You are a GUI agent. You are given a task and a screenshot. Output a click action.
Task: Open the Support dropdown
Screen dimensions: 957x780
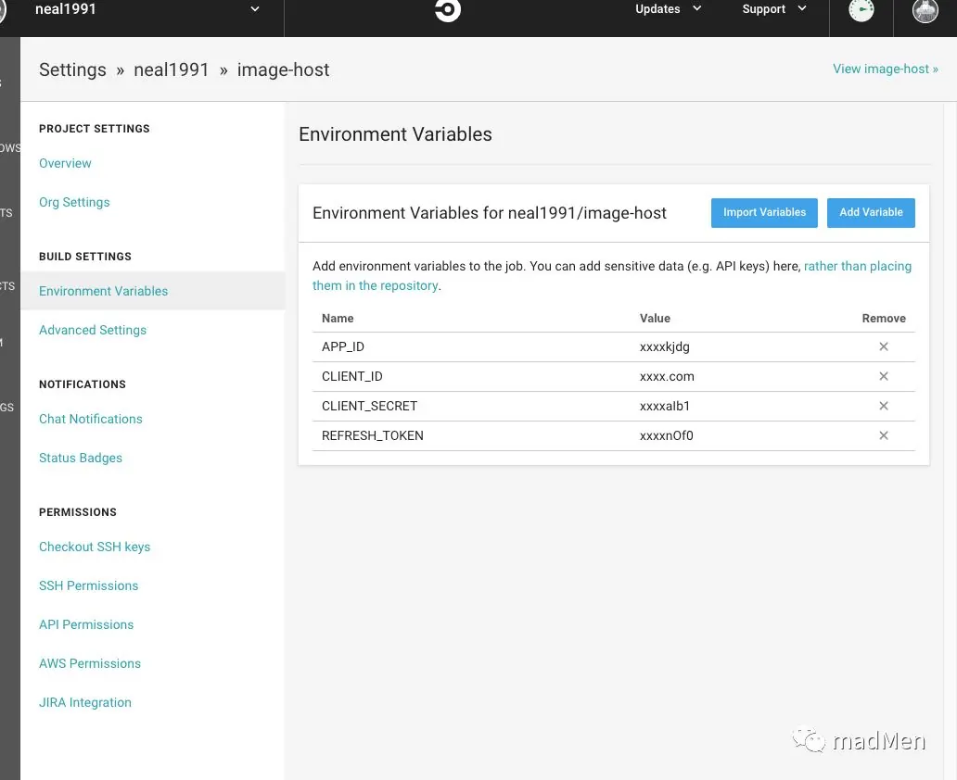(x=774, y=9)
